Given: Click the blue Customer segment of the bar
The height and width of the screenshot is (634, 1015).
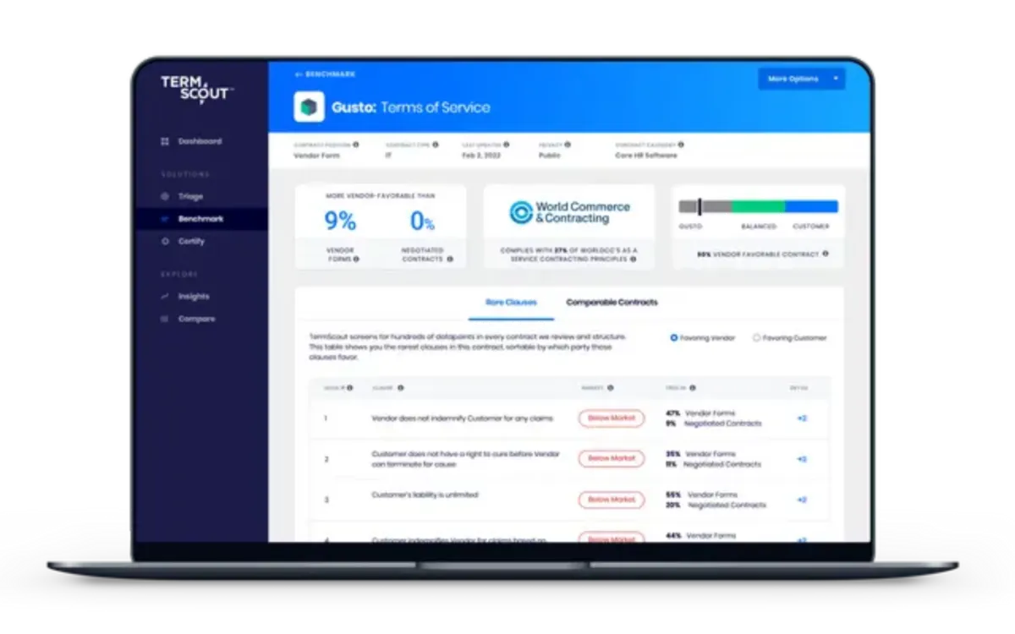Looking at the screenshot, I should pyautogui.click(x=811, y=206).
